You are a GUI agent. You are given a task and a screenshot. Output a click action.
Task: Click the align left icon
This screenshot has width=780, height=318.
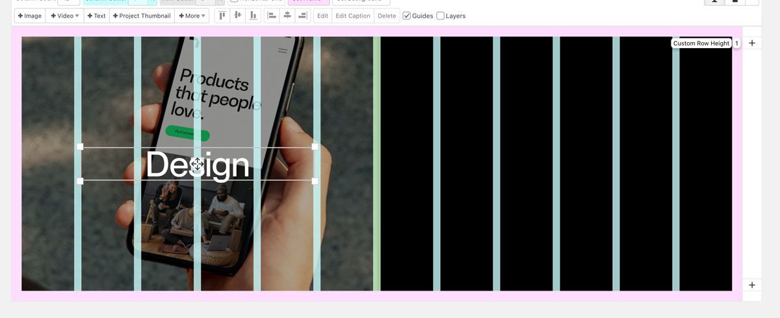pyautogui.click(x=272, y=16)
